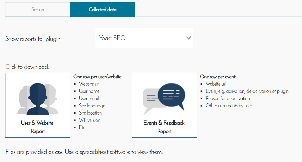302x162 pixels.
Task: Click the 'Site language' list item
Action: point(92,106)
